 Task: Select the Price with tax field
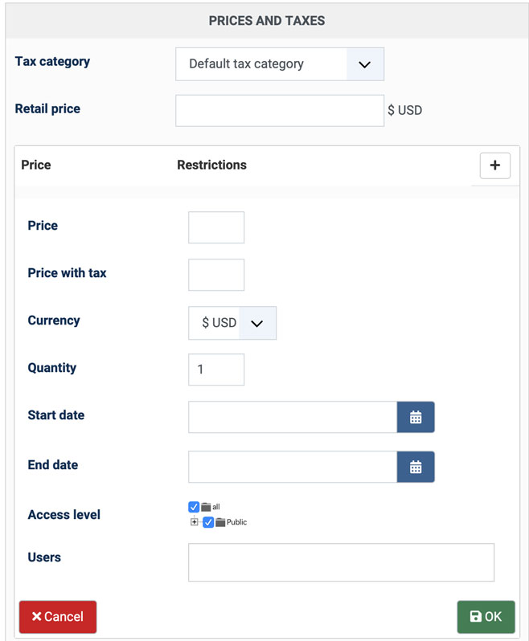[216, 275]
